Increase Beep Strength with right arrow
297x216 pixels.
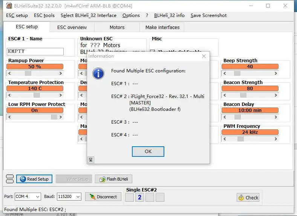(x=276, y=74)
